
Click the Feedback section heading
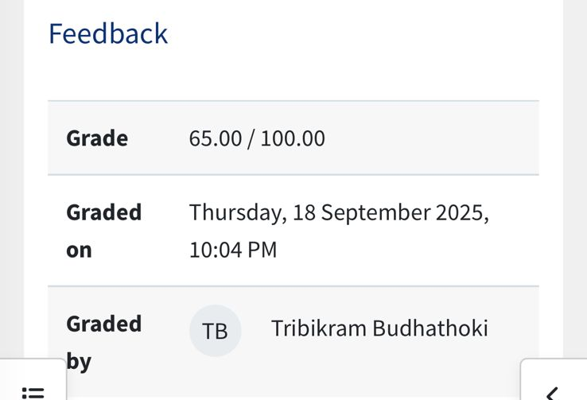coord(108,34)
